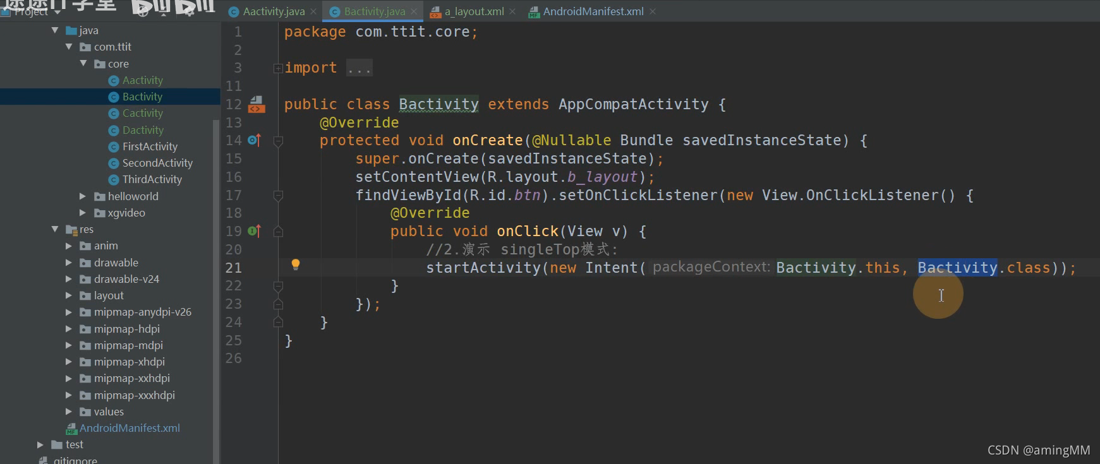Select Bactivity class in project tree

pos(142,97)
